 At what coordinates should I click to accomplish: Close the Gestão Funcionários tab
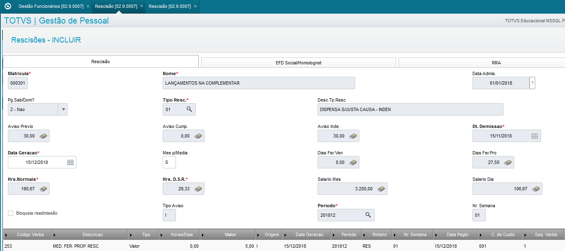coord(88,7)
